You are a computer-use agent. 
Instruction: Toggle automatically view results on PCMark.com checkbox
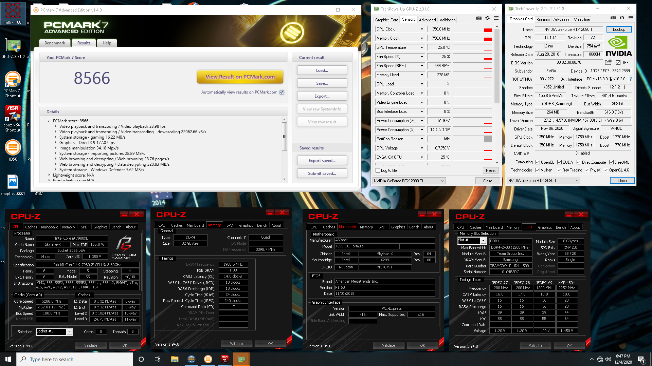point(282,92)
